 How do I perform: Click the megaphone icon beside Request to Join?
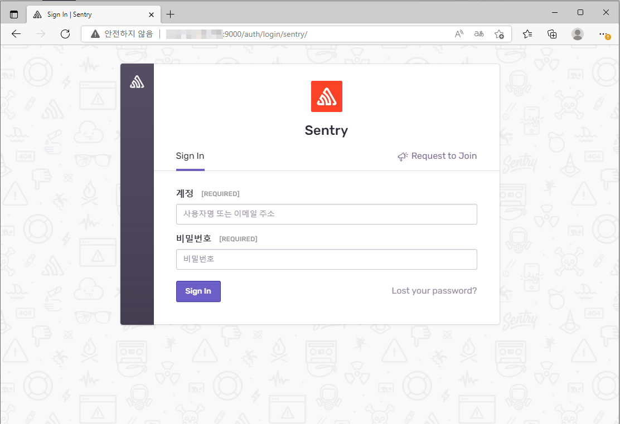pos(403,157)
